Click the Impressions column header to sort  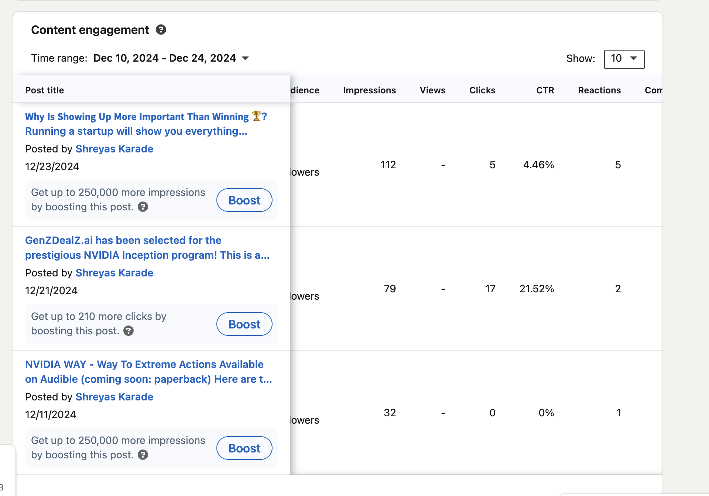(369, 89)
